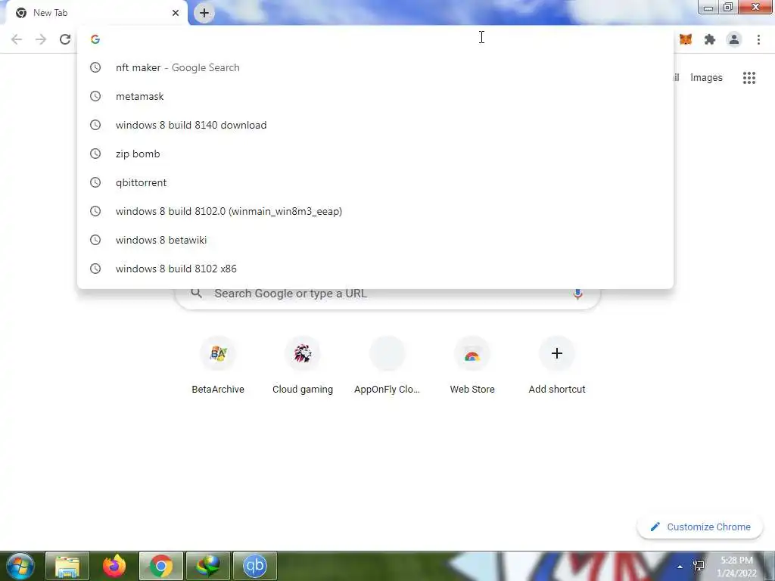Image resolution: width=775 pixels, height=581 pixels.
Task: Select 'windows 8 betawiki' suggestion
Action: [x=375, y=240]
